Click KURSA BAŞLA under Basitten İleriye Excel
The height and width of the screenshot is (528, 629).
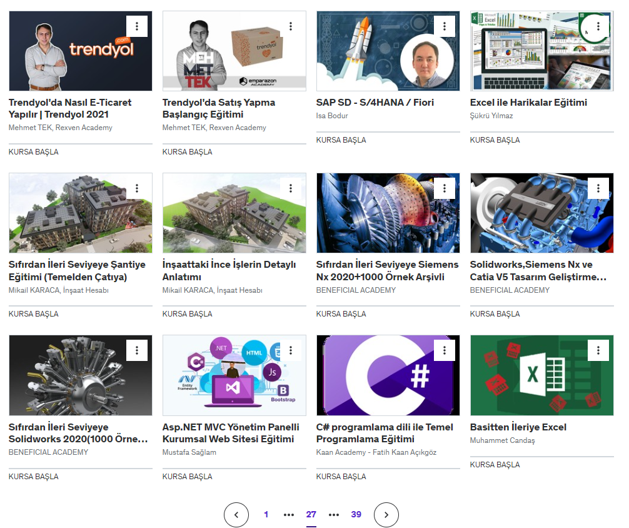495,465
